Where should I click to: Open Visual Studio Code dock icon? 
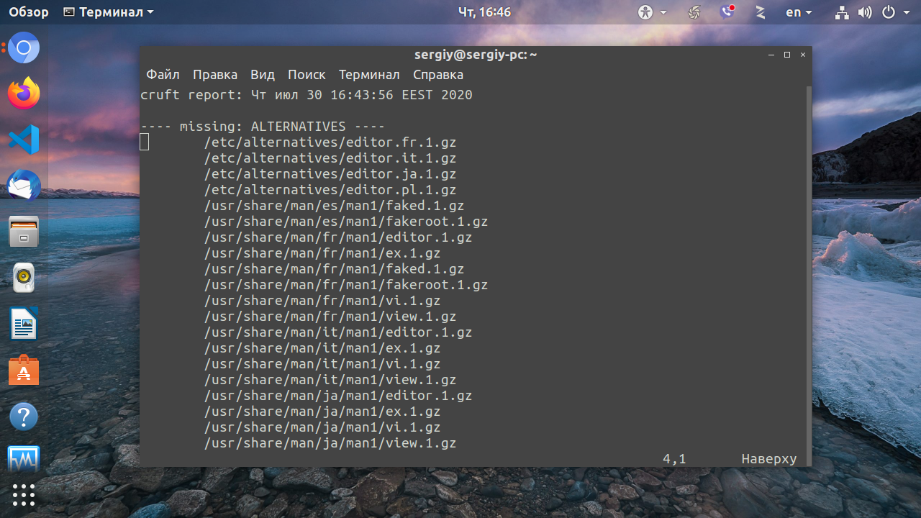[x=24, y=140]
